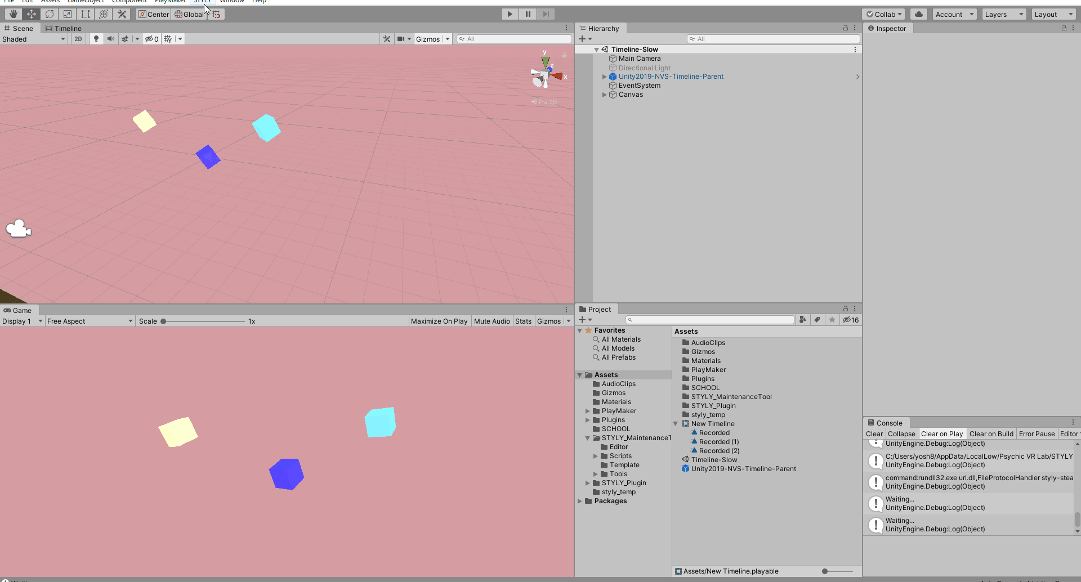Switch to the Timeline tab

coord(64,28)
